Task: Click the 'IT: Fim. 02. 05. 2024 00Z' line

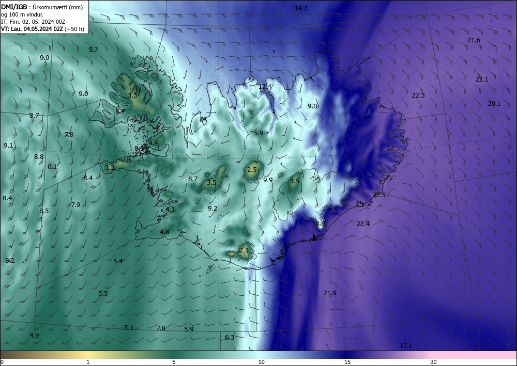Action: (x=33, y=22)
